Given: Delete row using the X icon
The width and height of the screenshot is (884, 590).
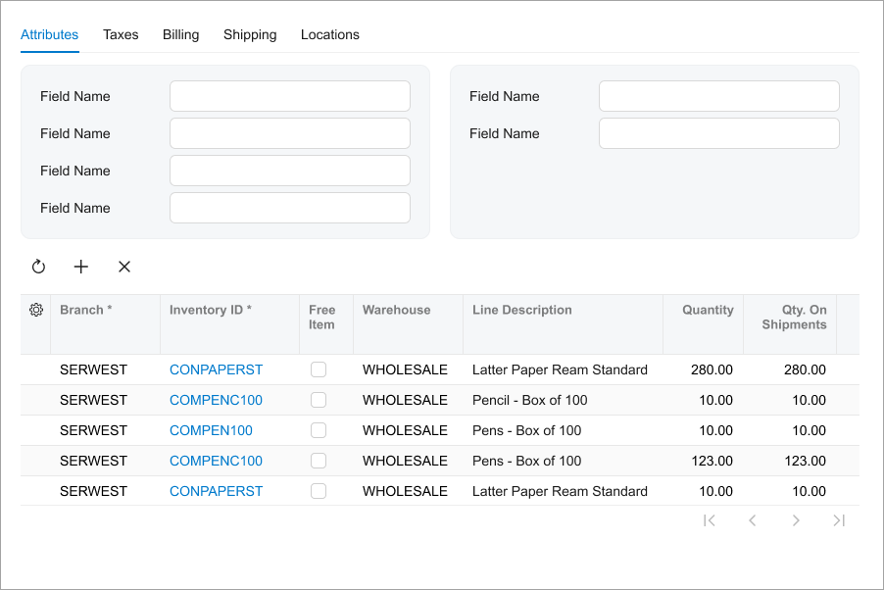Looking at the screenshot, I should point(124,267).
